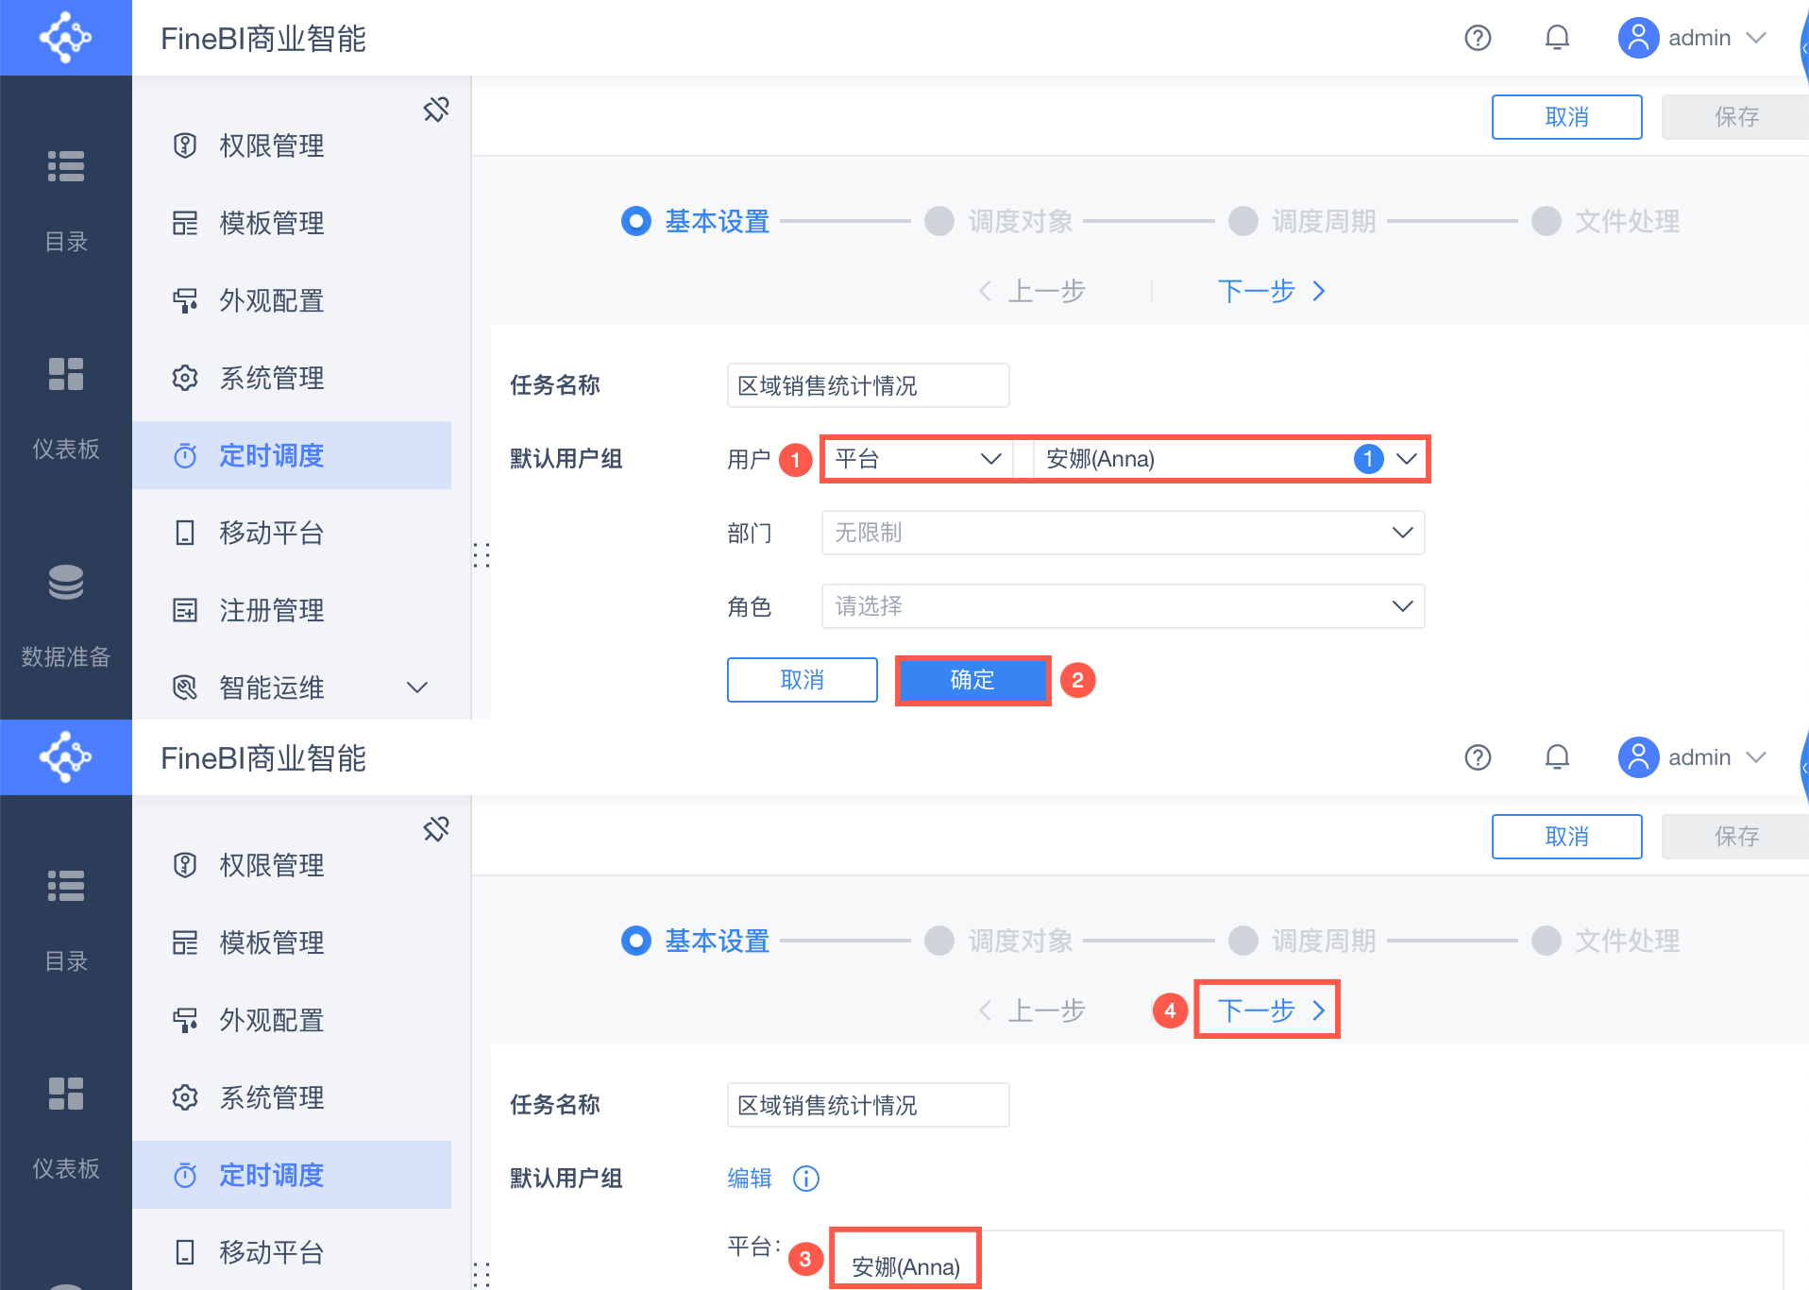
Task: Open the 安娜(Anna) user selection dropdown
Action: tap(1229, 459)
